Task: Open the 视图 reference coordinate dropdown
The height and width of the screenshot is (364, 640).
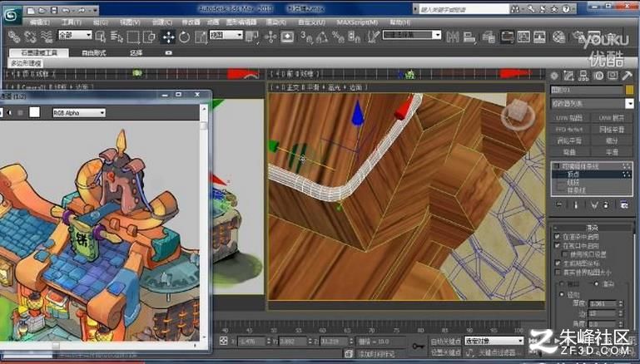Action: tap(226, 35)
